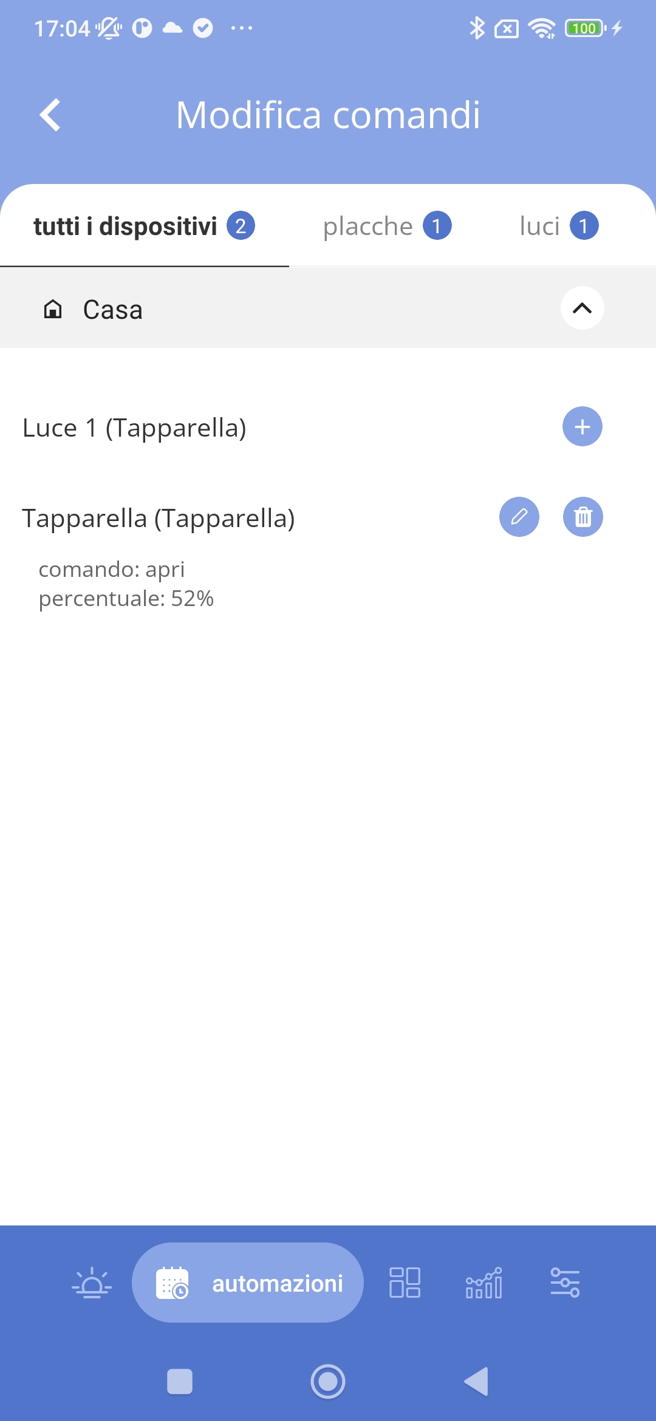
Task: Add command for Luce 1 (Tapparella)
Action: (x=582, y=427)
